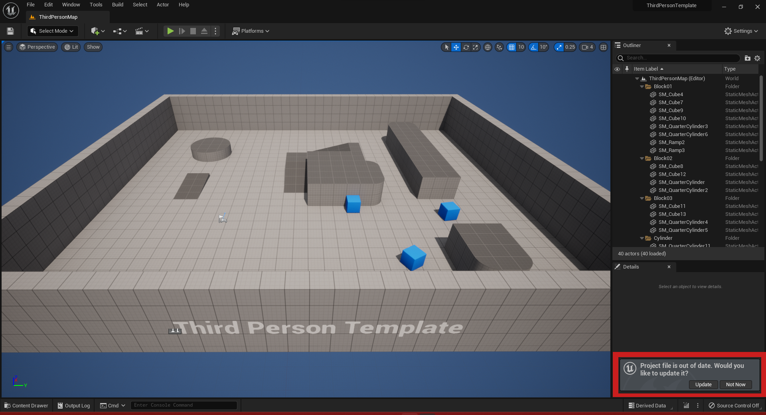
Task: Select SM_QuarterCylinder4 in the Outliner
Action: [686, 222]
